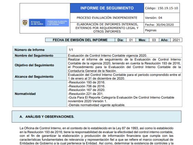Click the 'Versión: 04' cell
The width and height of the screenshot is (193, 145).
[x=162, y=18]
